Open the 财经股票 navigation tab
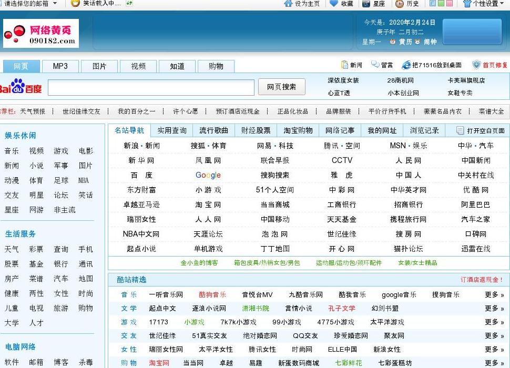510x368 pixels. (256, 131)
